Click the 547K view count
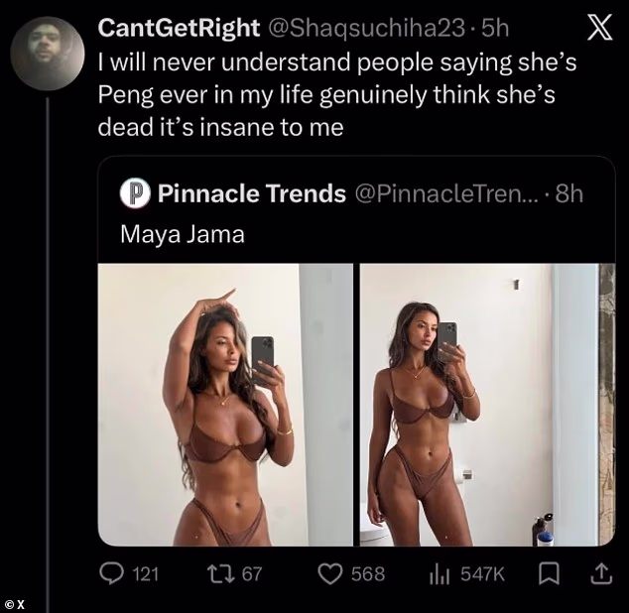This screenshot has width=629, height=613. coord(482,572)
